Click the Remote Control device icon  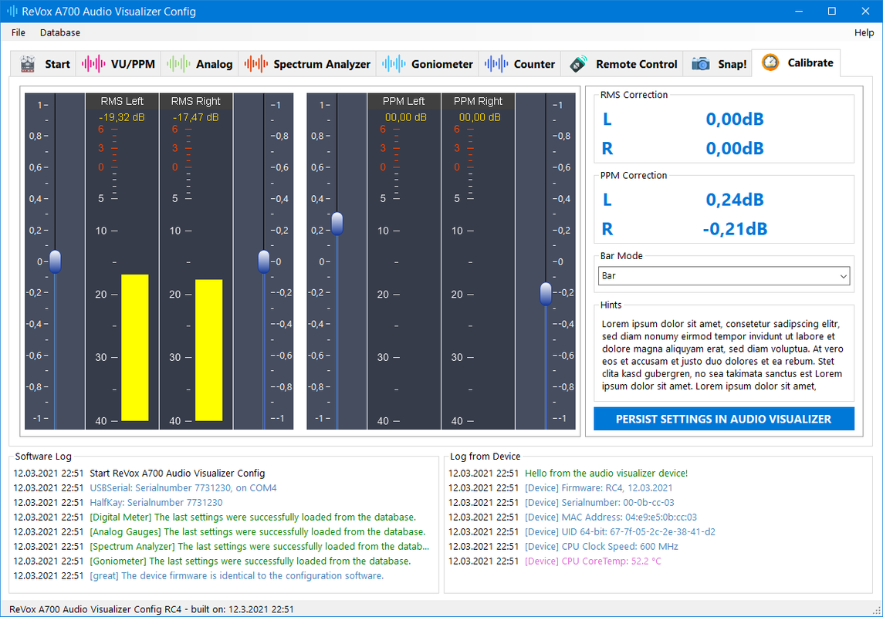pyautogui.click(x=578, y=64)
